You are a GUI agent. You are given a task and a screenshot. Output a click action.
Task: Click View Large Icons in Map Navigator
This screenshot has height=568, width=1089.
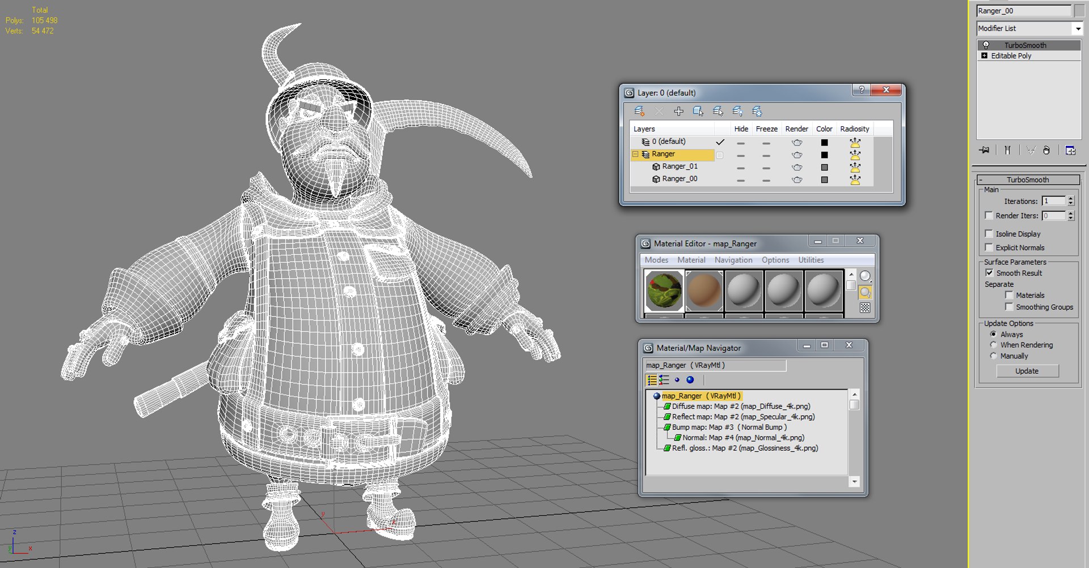click(690, 380)
